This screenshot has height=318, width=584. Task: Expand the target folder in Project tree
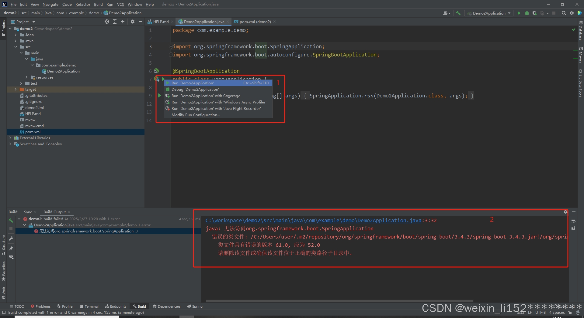pyautogui.click(x=16, y=89)
